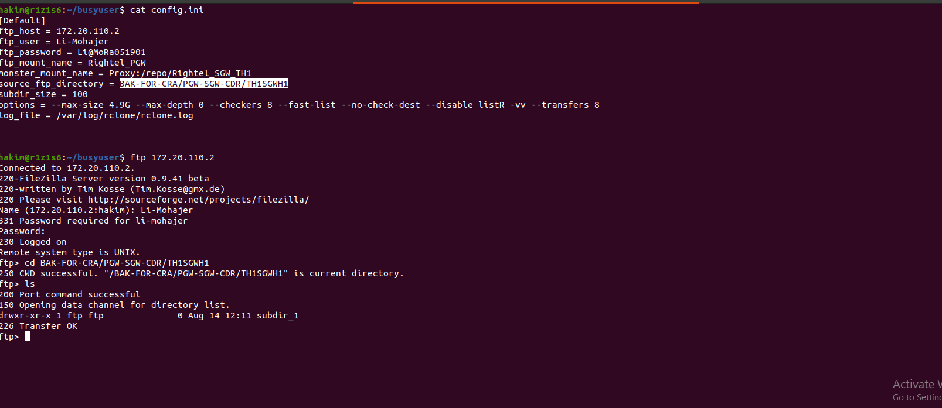The width and height of the screenshot is (942, 408).
Task: Click the 'ls' command at the ftp prompt
Action: click(30, 284)
